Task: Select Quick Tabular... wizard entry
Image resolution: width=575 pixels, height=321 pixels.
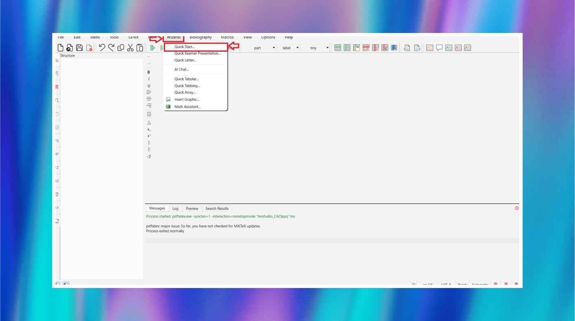Action: (195, 79)
